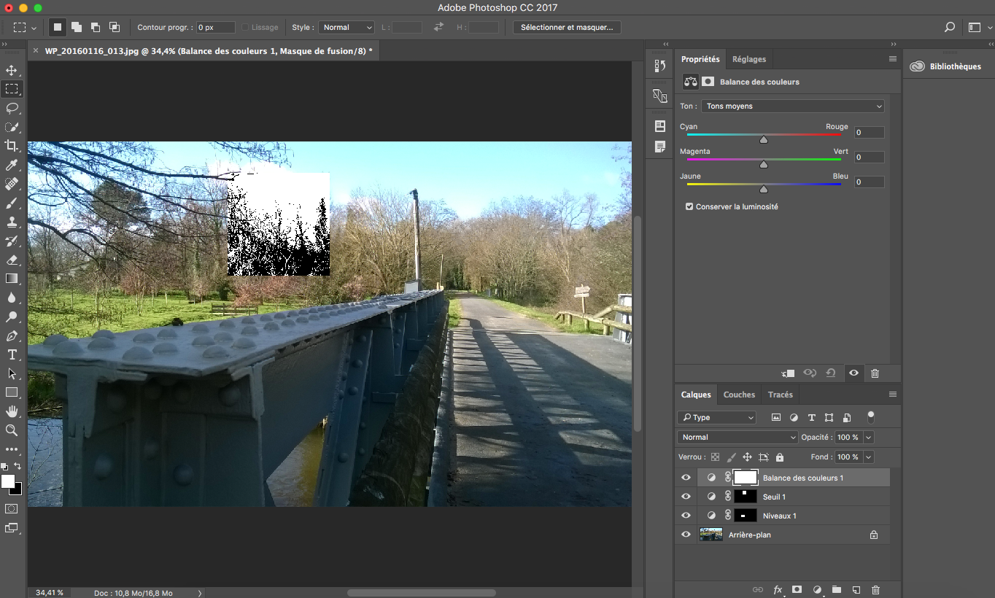Select the Move tool
995x598 pixels.
point(12,70)
